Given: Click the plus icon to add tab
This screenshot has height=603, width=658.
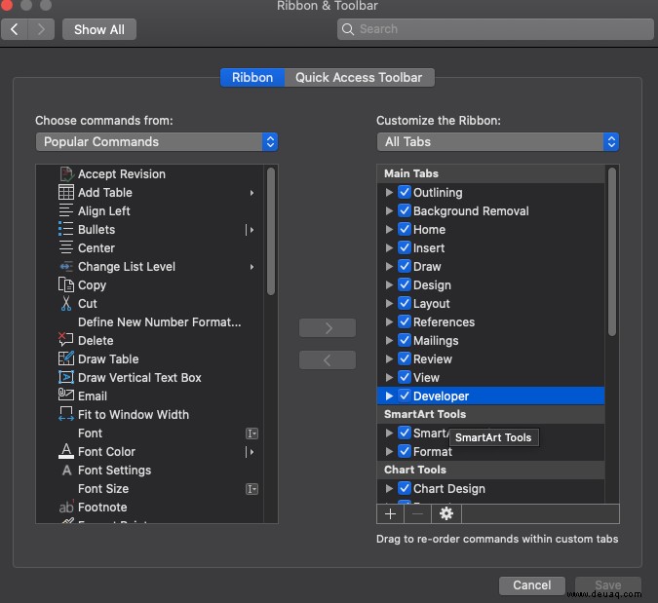Looking at the screenshot, I should click(390, 513).
